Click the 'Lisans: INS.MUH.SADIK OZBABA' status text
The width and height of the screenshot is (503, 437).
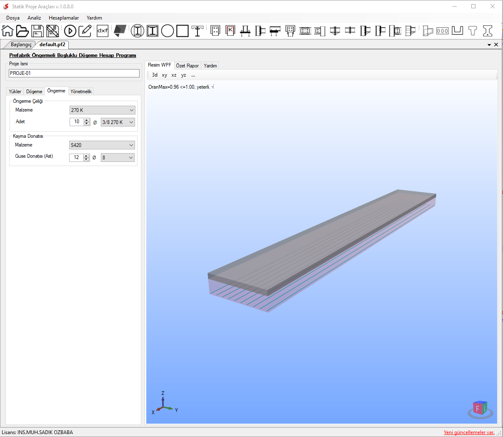(x=37, y=432)
